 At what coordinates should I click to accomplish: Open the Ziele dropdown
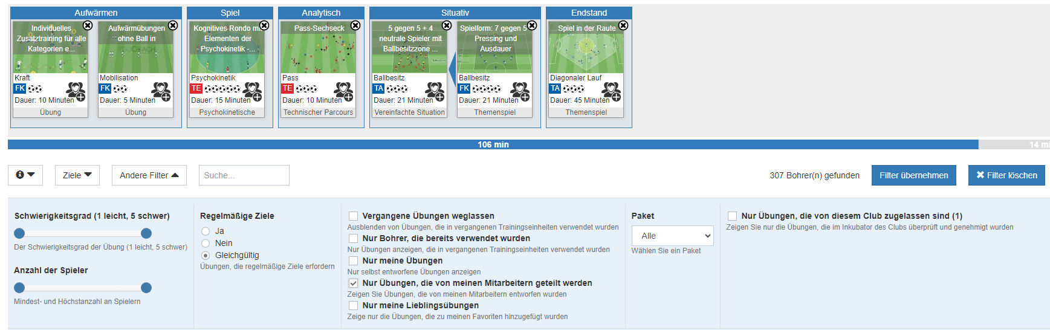click(77, 175)
